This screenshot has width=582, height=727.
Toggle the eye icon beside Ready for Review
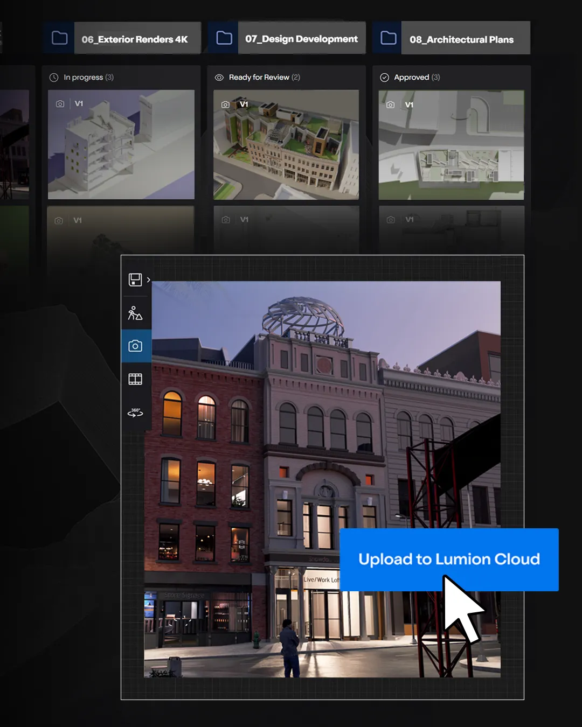coord(219,77)
